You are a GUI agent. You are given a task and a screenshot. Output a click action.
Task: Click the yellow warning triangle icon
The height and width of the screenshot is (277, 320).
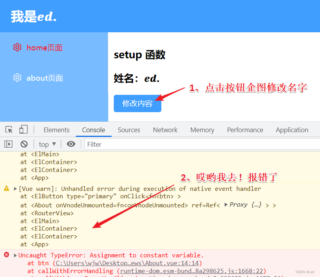6,188
